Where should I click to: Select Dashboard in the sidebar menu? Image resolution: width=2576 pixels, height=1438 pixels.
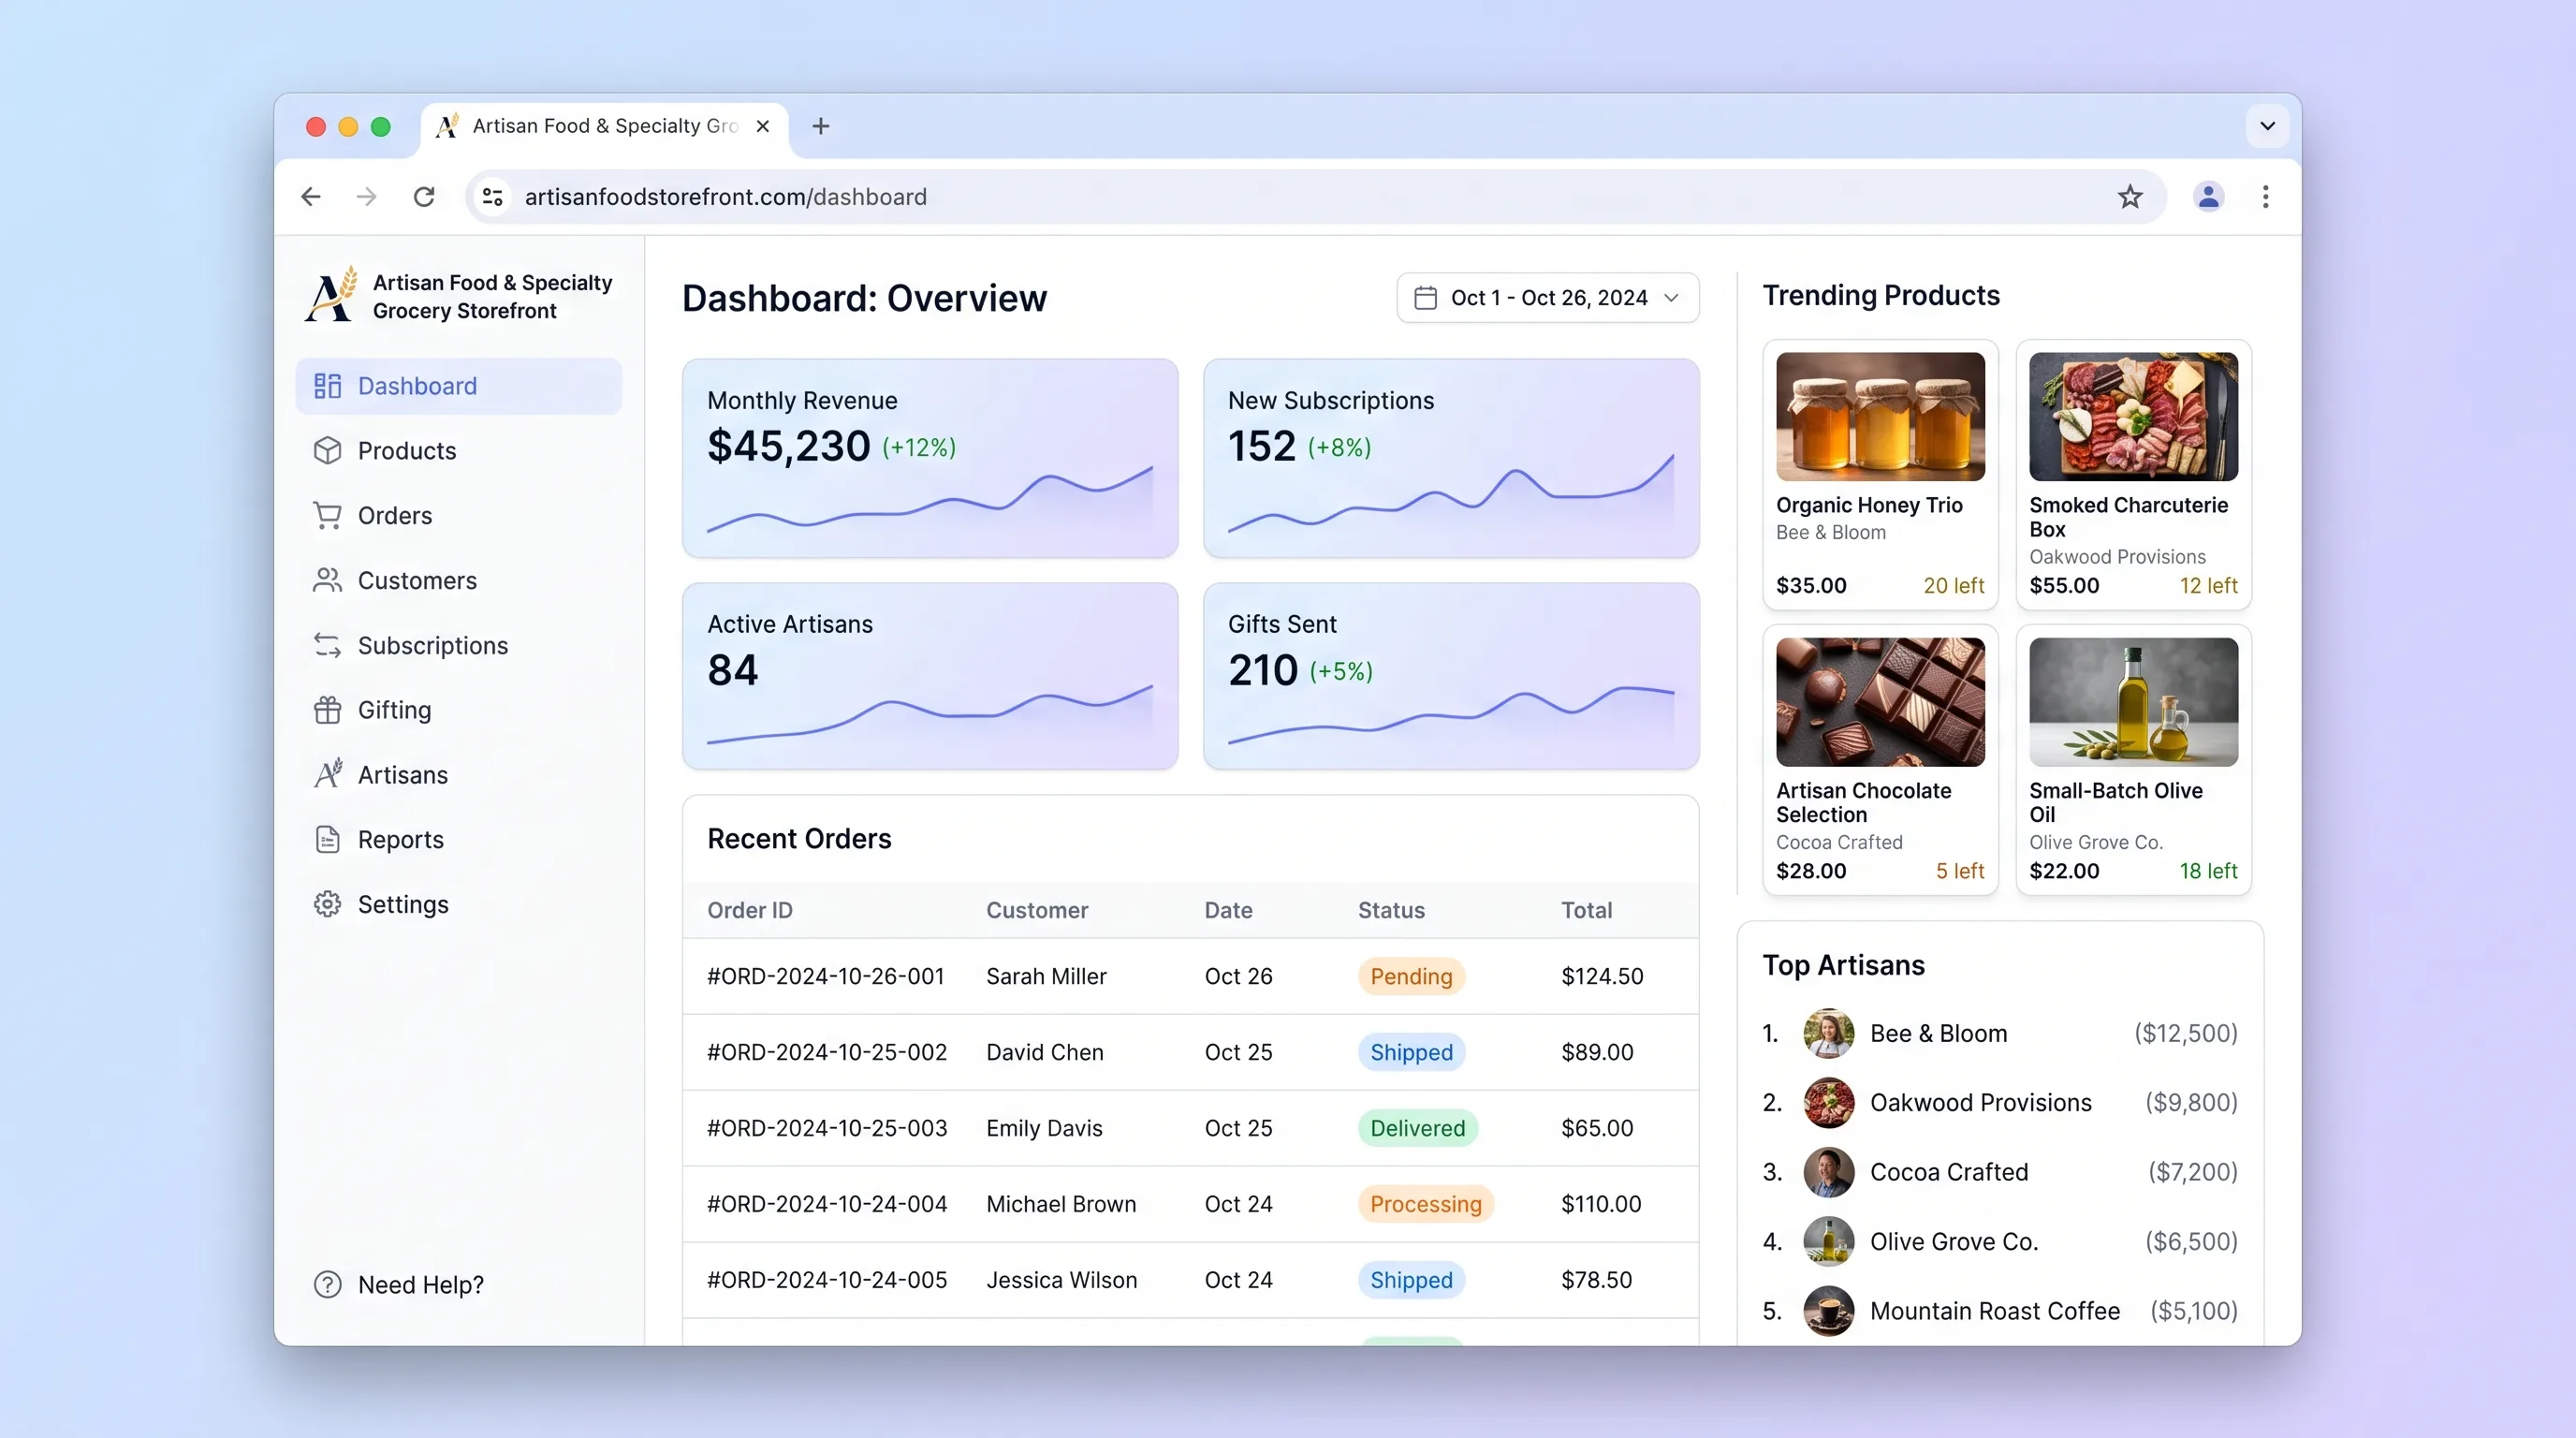click(459, 386)
